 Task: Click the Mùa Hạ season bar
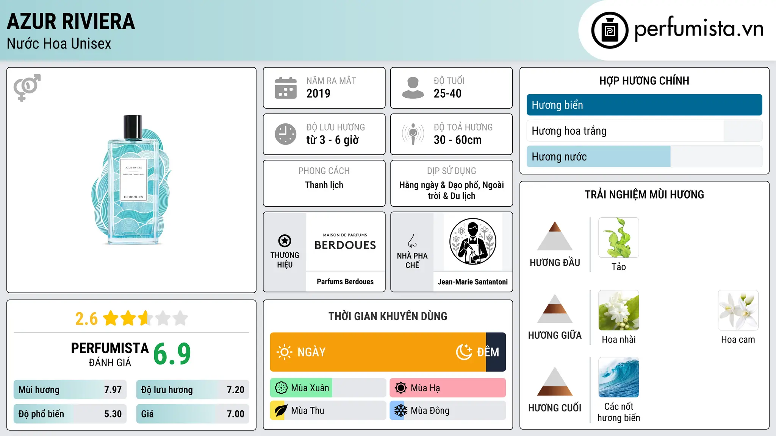pos(448,388)
